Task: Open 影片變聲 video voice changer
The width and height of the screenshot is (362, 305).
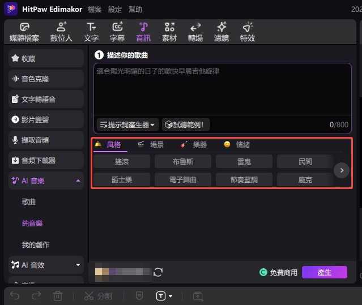Action: coord(46,119)
